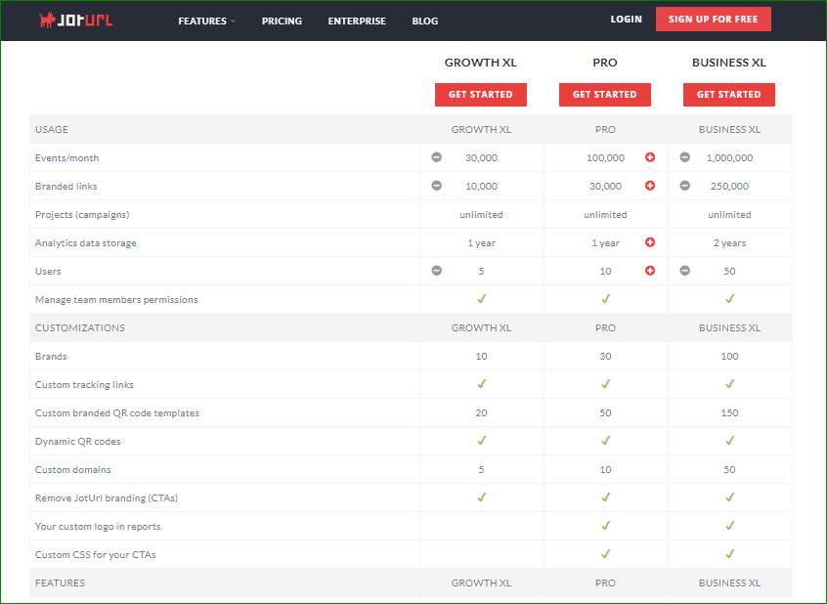Click Pro plan title above Get Started

(605, 63)
